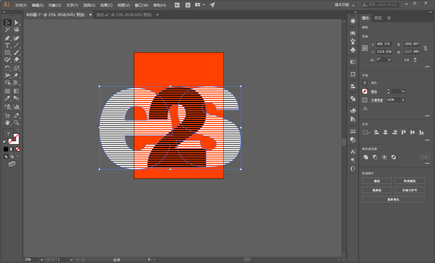The height and width of the screenshot is (263, 435).
Task: Set fill mode to None
Action: coord(18,149)
